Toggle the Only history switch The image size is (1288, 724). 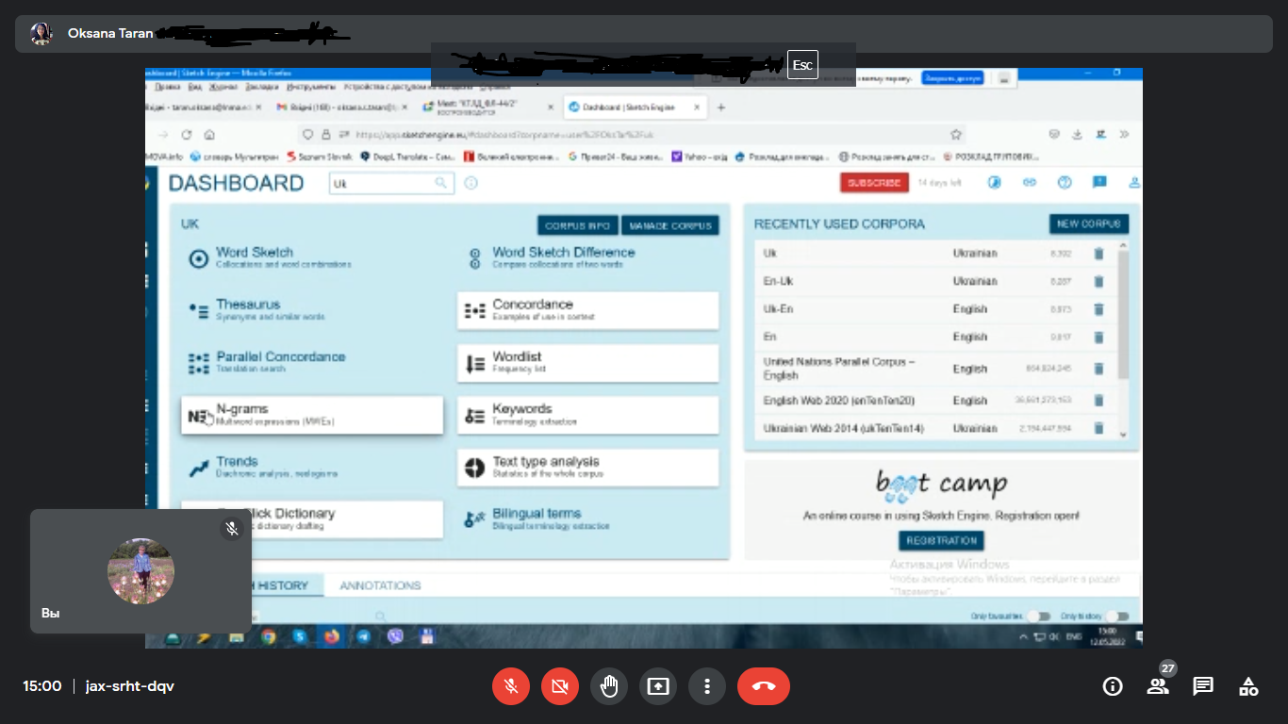click(x=1117, y=617)
